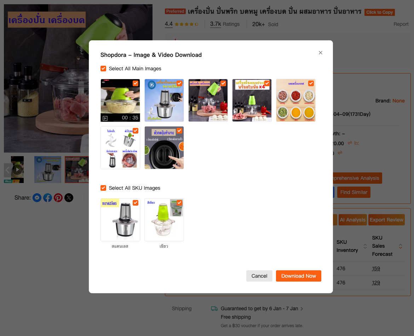This screenshot has height=336, width=414.
Task: Click the price trend chart icon
Action: 357,143
